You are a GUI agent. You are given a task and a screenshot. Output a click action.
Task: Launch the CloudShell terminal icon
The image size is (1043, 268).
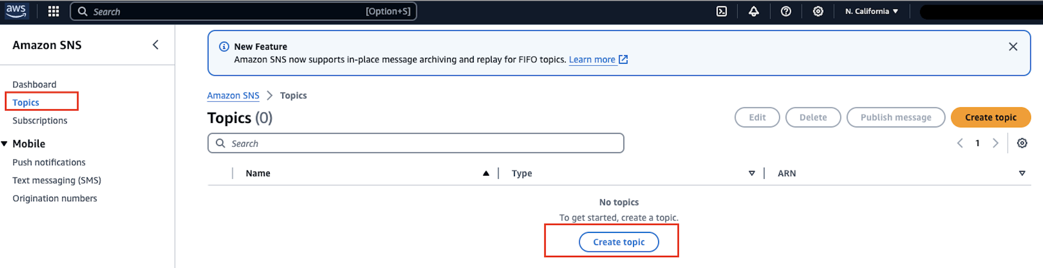click(x=721, y=11)
